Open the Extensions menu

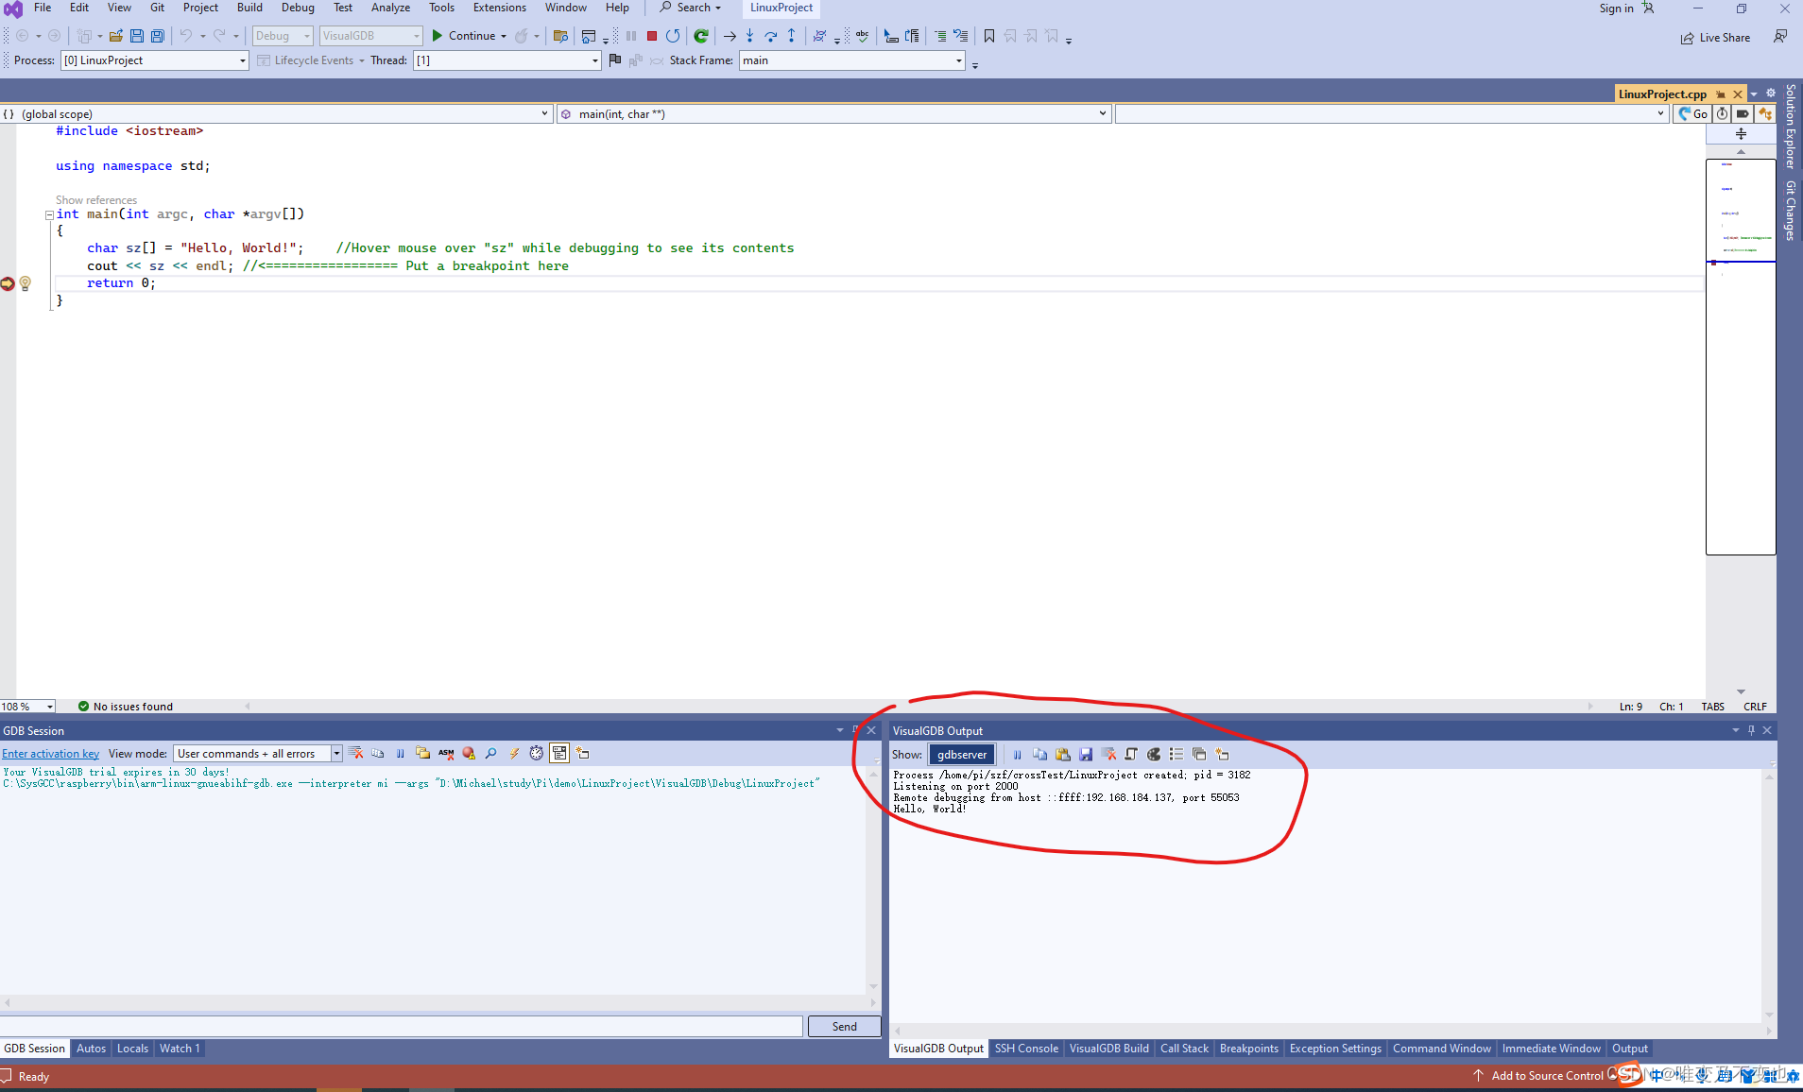[500, 8]
